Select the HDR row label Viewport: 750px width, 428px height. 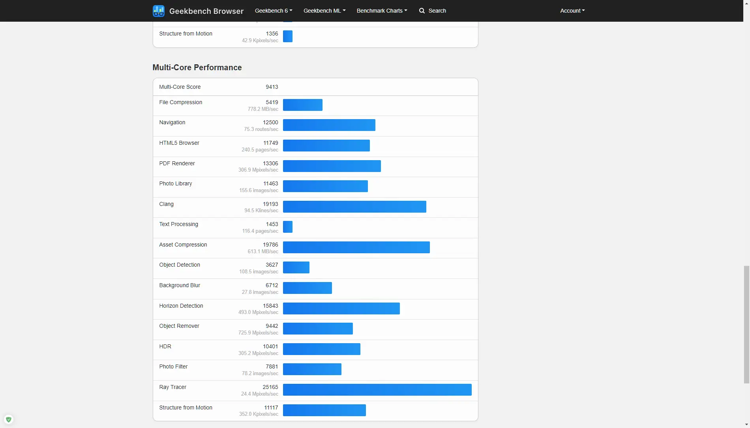pyautogui.click(x=165, y=346)
